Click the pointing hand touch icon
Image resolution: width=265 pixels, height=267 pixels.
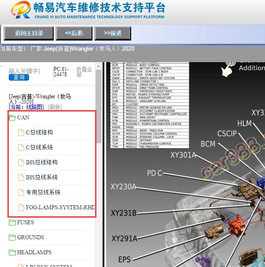click(x=228, y=69)
